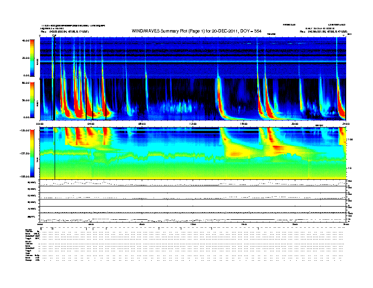Click 12:00 label on the lowest time axis
Viewport: 373px width, 288px height.
(x=193, y=224)
